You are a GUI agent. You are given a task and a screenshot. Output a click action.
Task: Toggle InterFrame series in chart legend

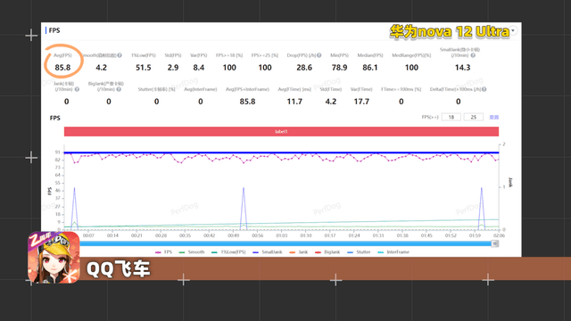(393, 251)
